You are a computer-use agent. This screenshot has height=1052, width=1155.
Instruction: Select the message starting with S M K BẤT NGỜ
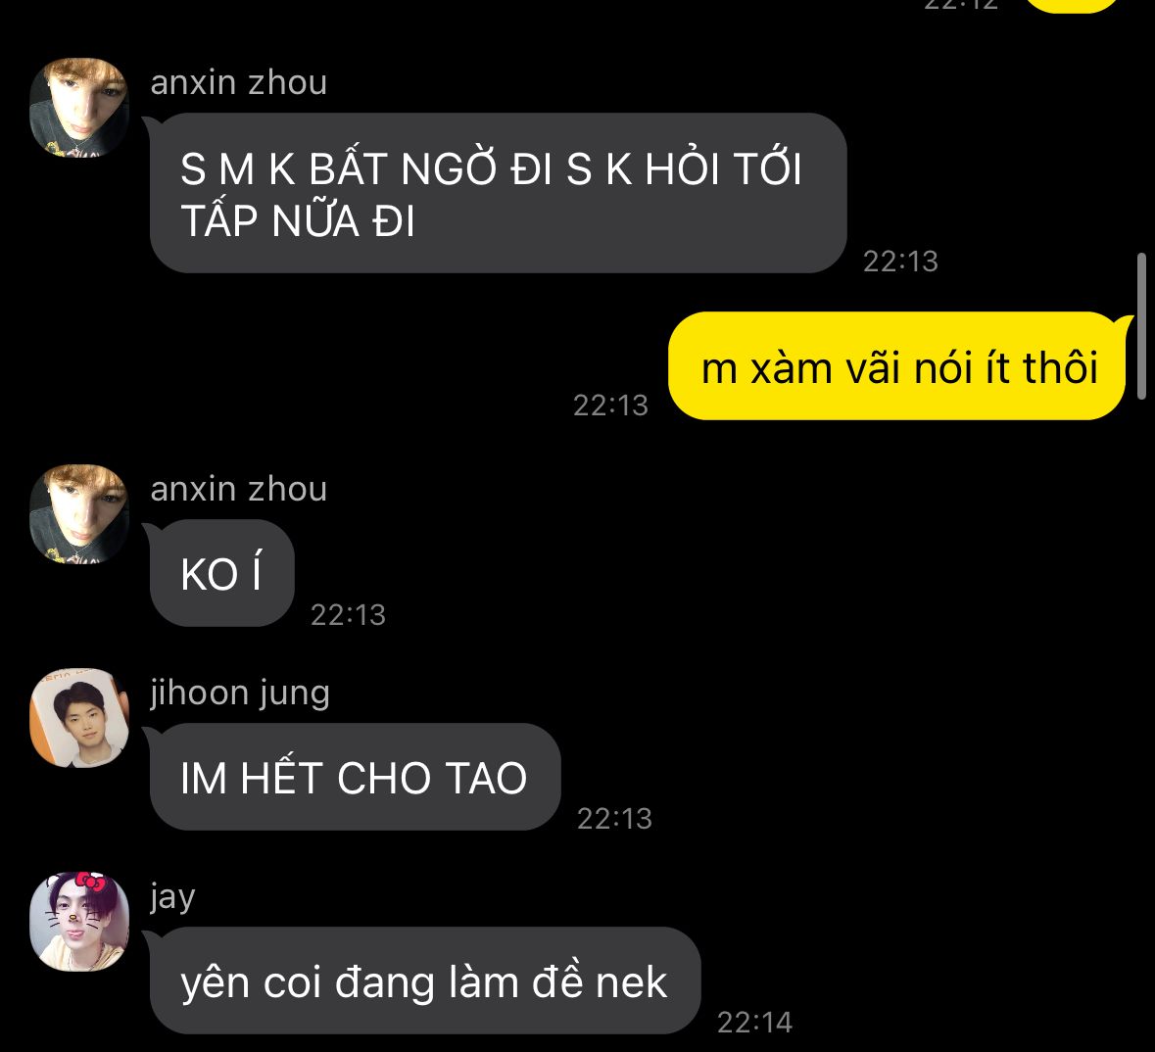coord(498,193)
